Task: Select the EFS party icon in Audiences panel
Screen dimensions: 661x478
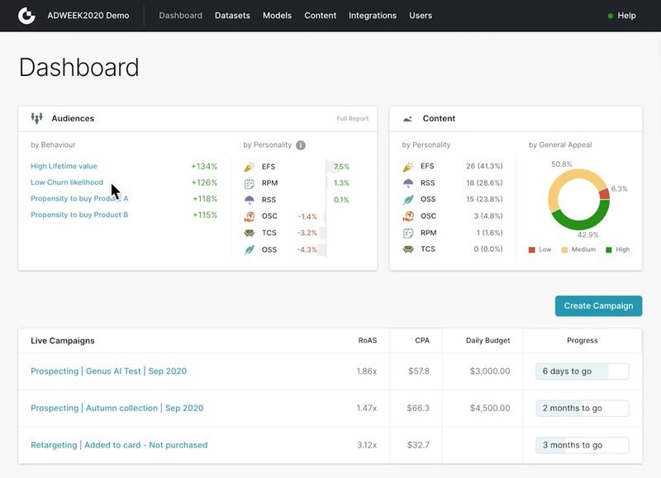Action: (249, 167)
